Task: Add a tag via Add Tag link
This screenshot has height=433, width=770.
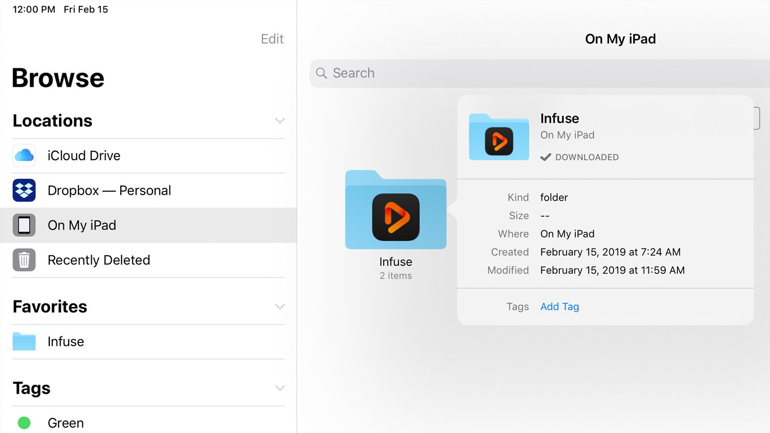Action: tap(559, 307)
